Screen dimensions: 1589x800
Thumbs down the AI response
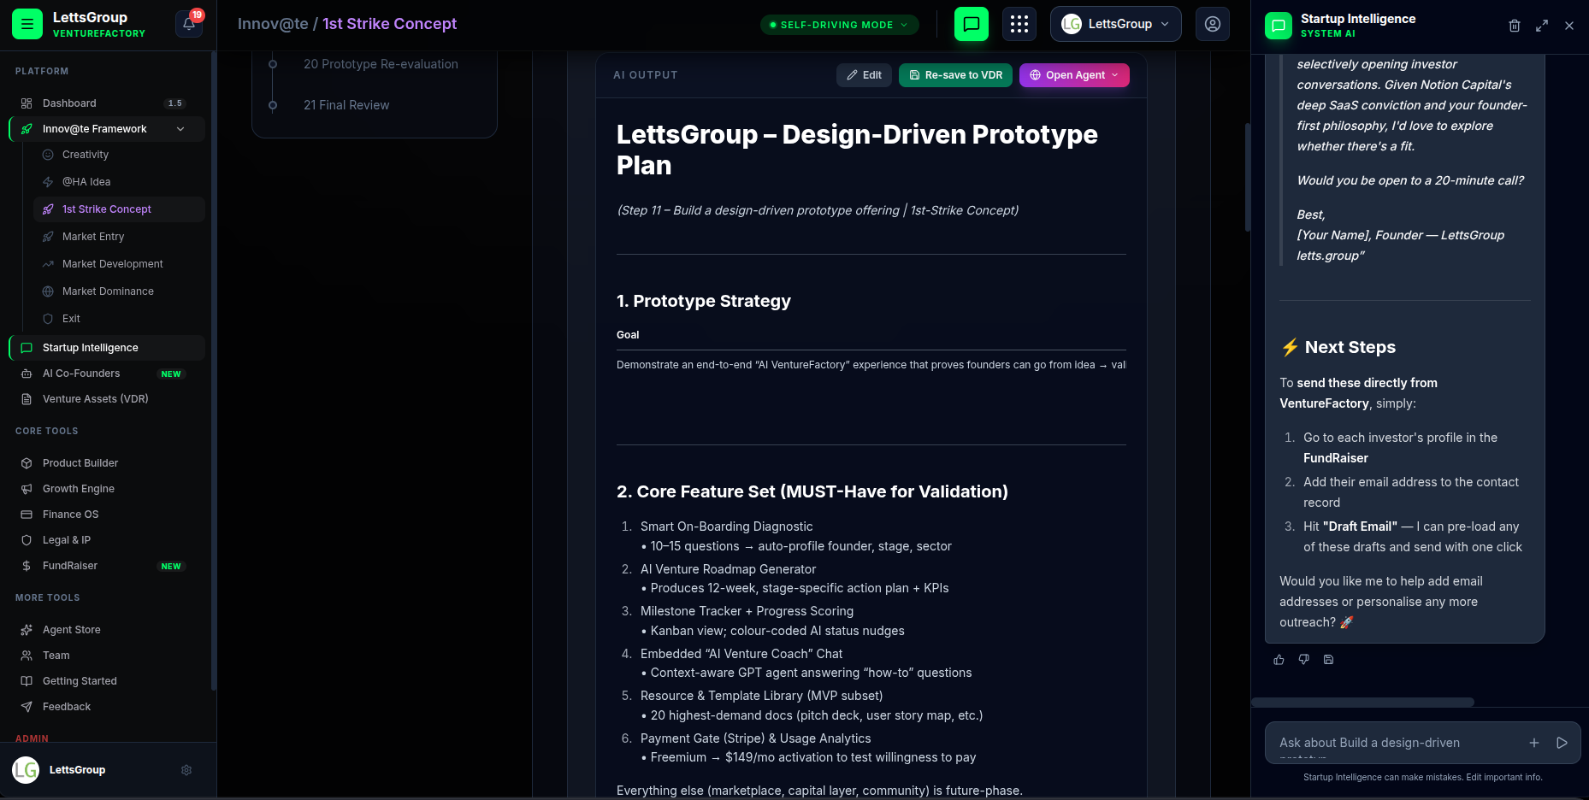(x=1304, y=660)
